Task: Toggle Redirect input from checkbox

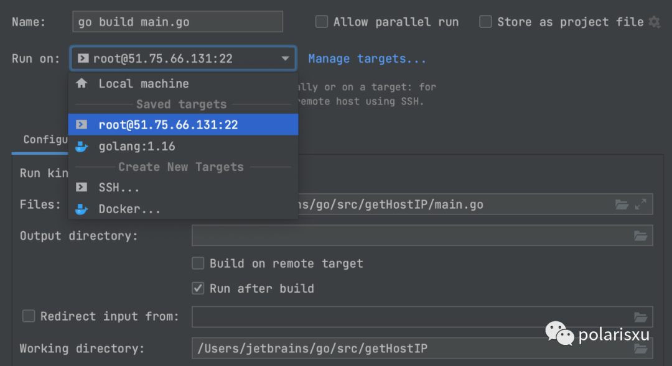Action: click(29, 316)
